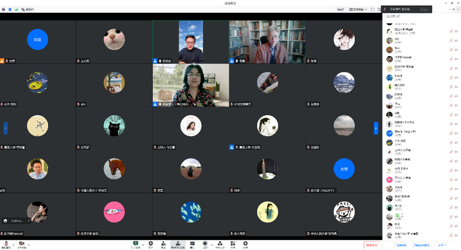Screen dimensions: 461x250
Task: Select the video tile of woman in floral shirt
Action: [x=191, y=84]
